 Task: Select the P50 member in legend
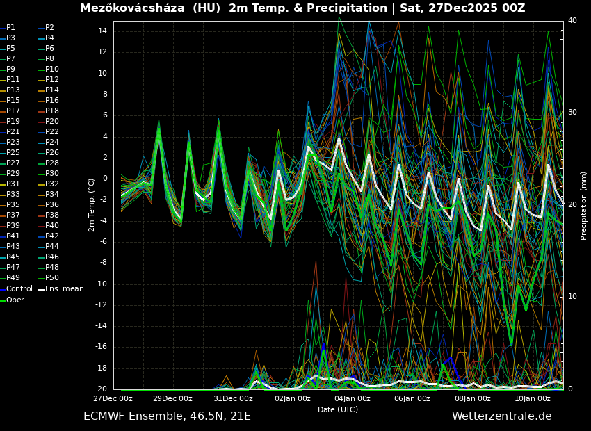pyautogui.click(x=52, y=278)
